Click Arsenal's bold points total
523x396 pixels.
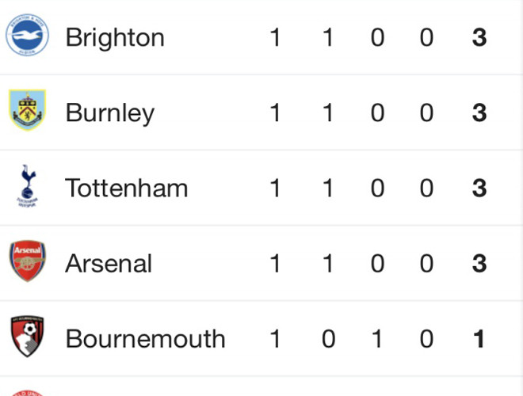(x=479, y=263)
